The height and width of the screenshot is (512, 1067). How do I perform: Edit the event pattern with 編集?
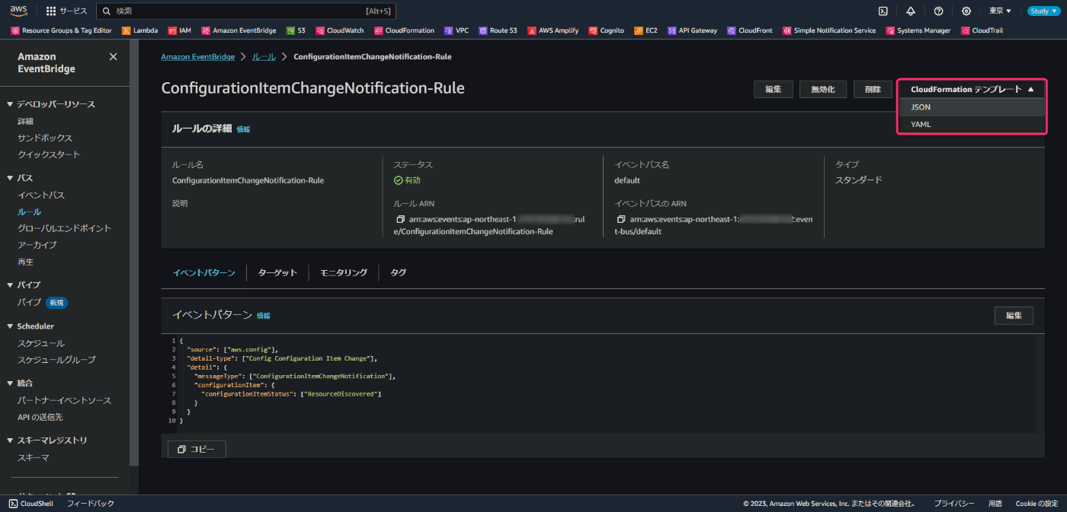coord(1014,316)
